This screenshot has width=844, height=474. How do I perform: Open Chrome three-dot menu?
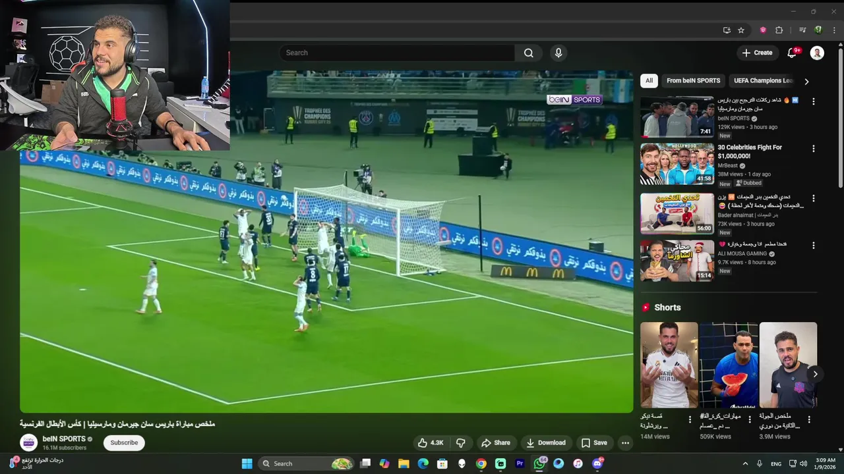[x=834, y=30]
